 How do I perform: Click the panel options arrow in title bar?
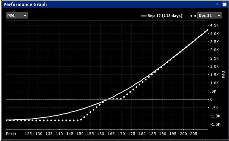pyautogui.click(x=217, y=4)
